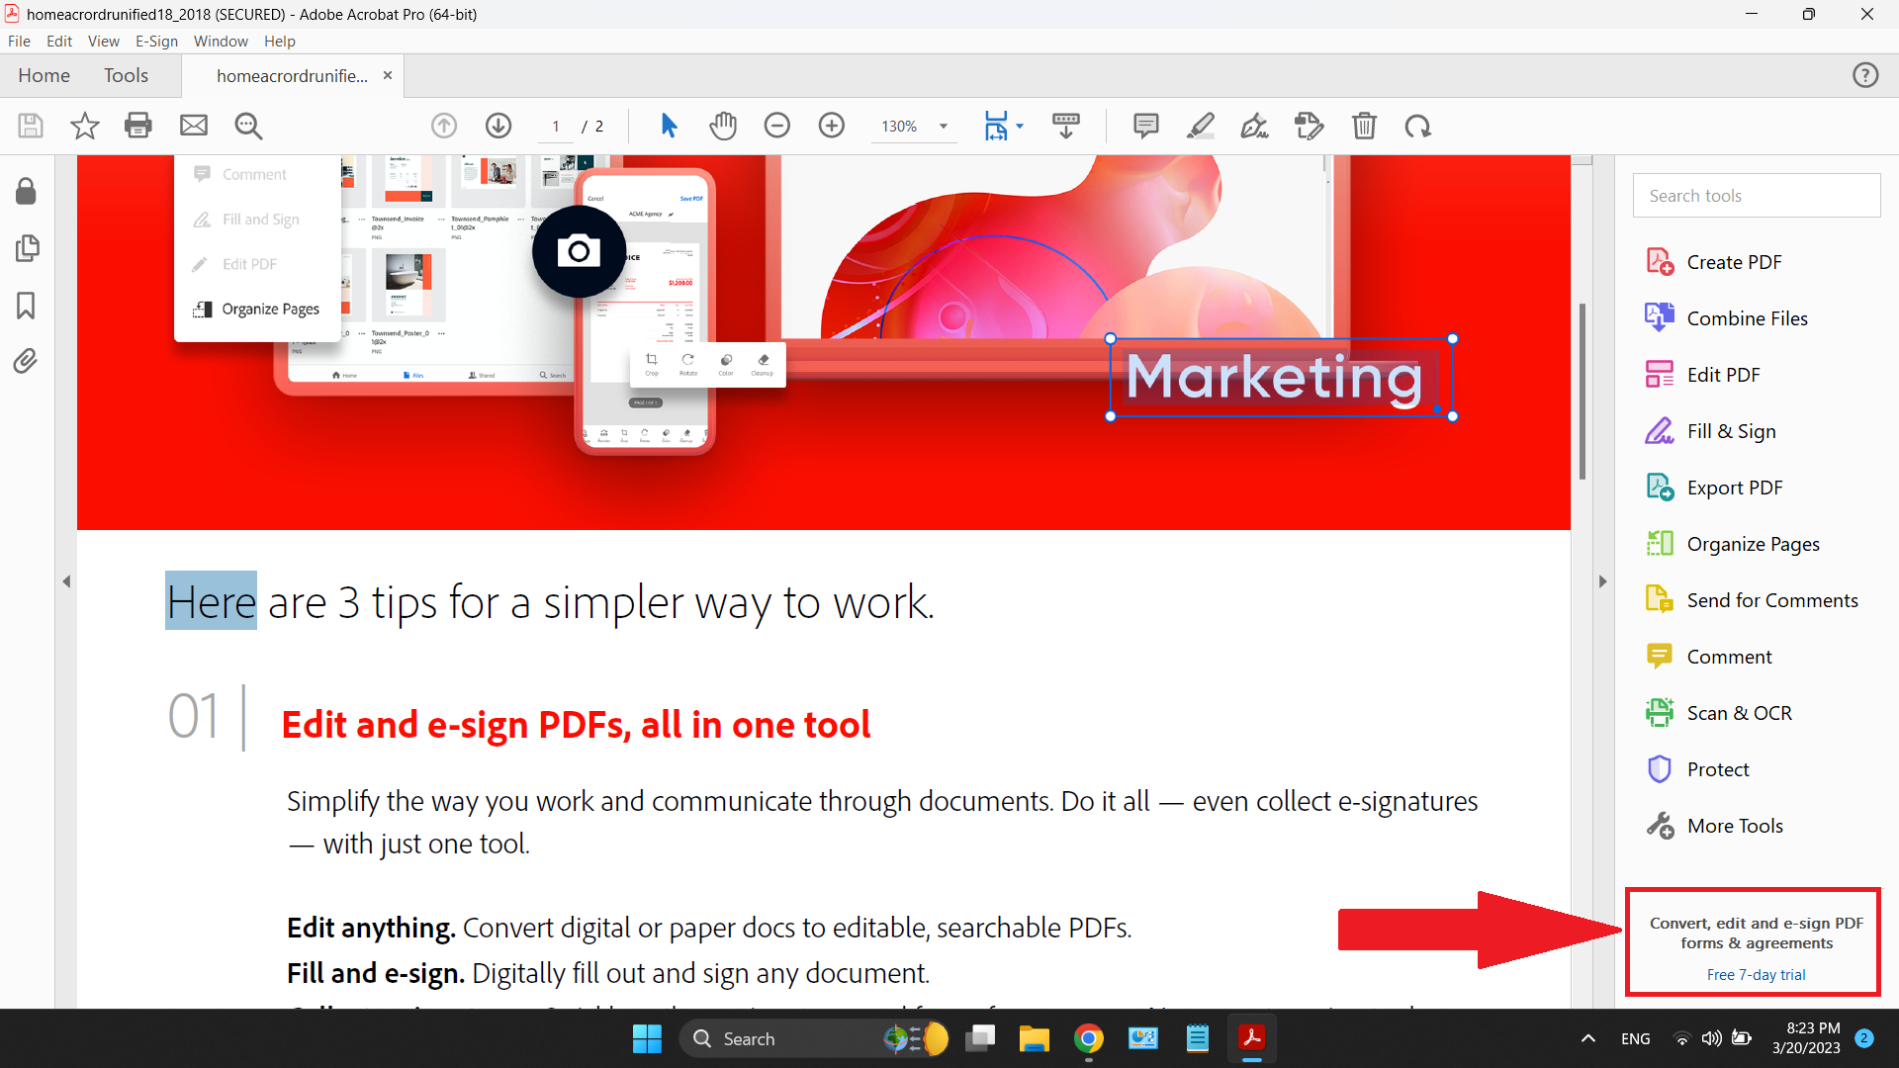
Task: Click the 130% zoom value field
Action: (x=899, y=127)
